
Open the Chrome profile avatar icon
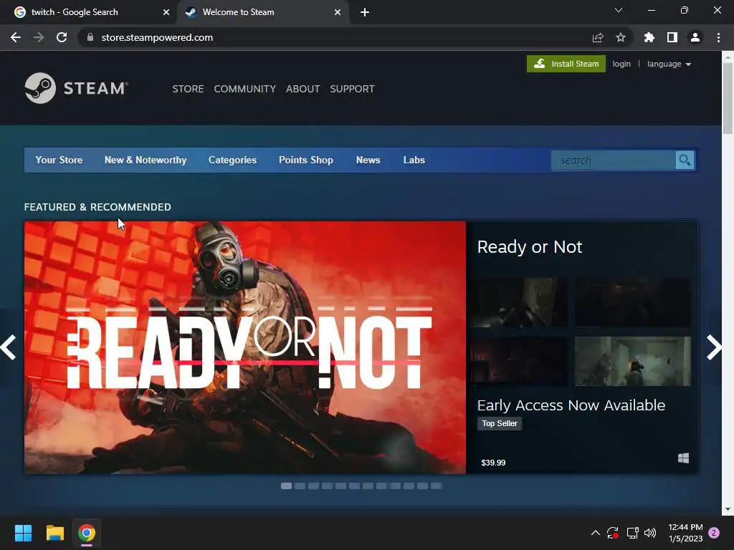tap(695, 37)
